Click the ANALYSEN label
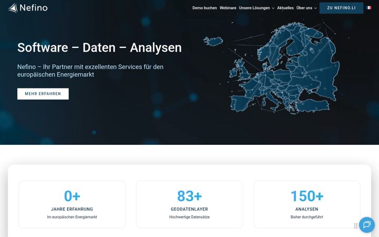Image resolution: width=379 pixels, height=237 pixels. (x=307, y=209)
